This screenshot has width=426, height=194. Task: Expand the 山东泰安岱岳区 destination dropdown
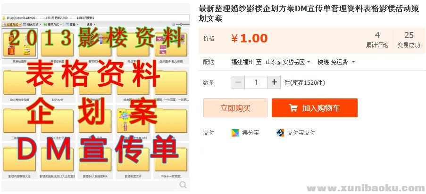tap(309, 62)
